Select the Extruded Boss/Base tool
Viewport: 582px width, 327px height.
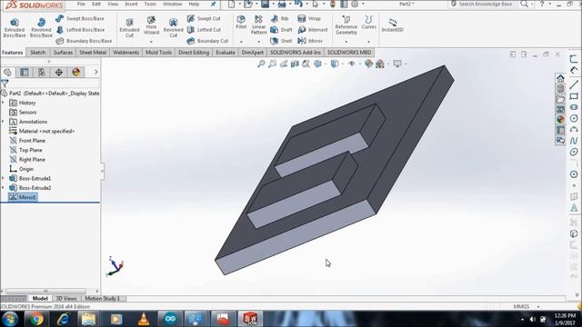(x=15, y=28)
